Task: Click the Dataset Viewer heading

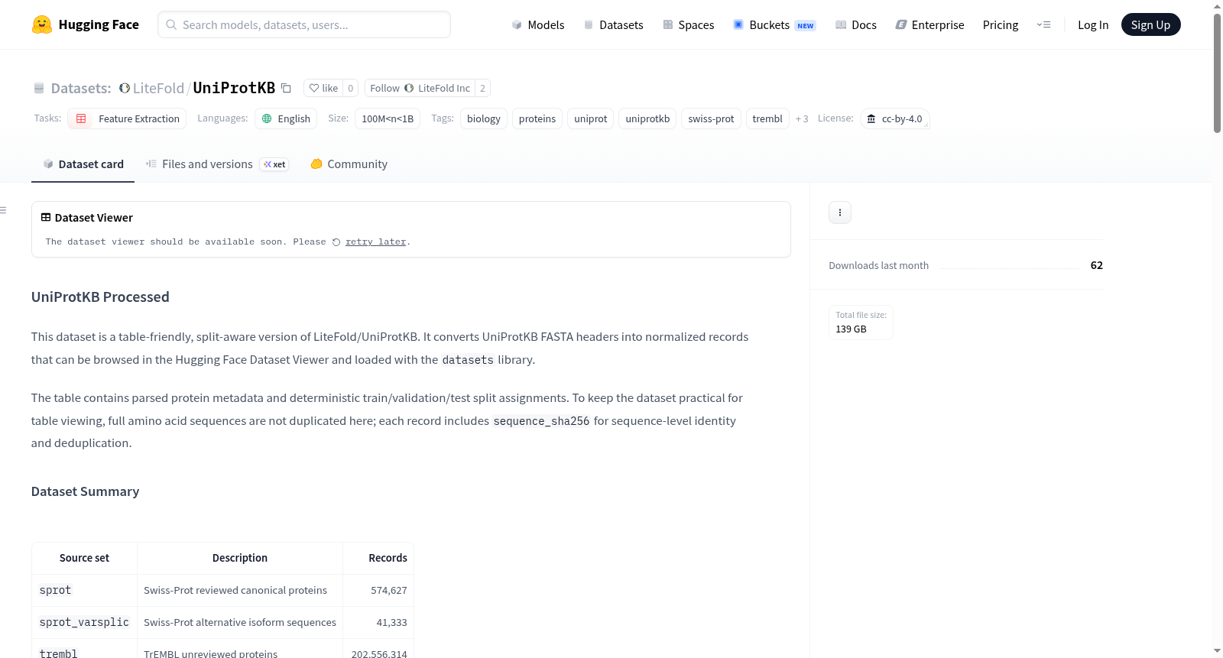Action: [x=93, y=218]
